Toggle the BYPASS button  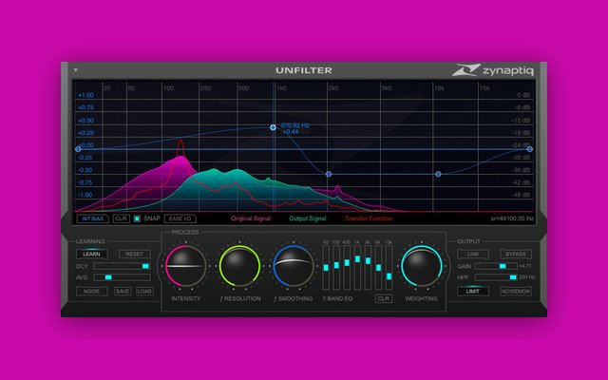coord(516,255)
